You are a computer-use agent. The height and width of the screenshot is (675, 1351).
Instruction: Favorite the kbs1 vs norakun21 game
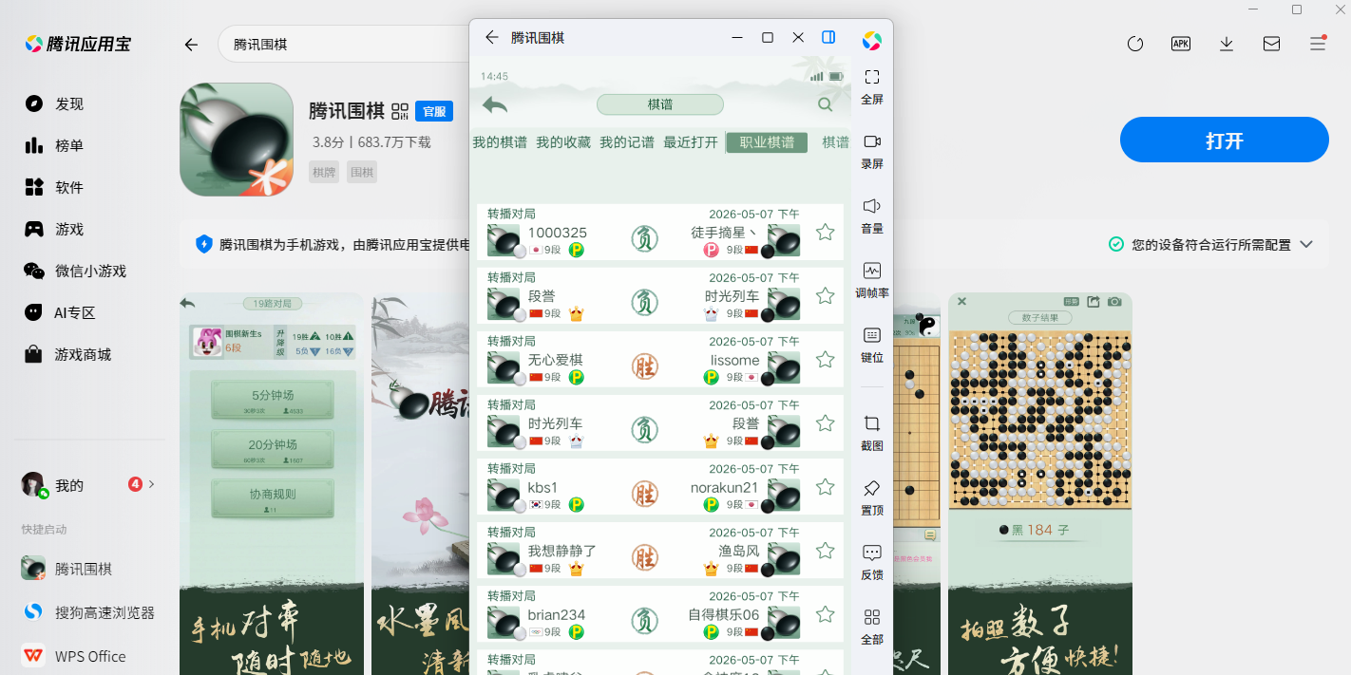[826, 487]
